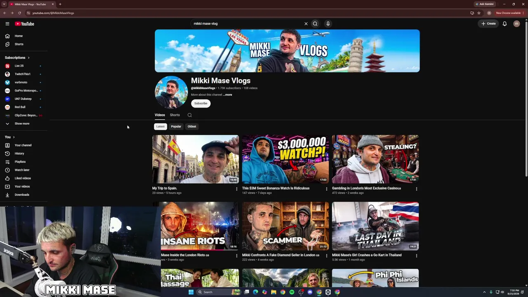The width and height of the screenshot is (528, 297).
Task: Open options for London Riots video
Action: point(236,256)
